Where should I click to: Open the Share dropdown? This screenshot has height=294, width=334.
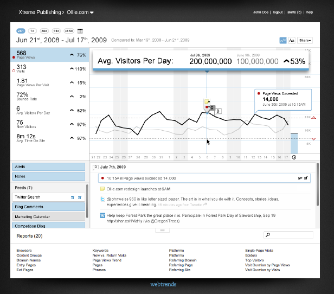coord(305,40)
